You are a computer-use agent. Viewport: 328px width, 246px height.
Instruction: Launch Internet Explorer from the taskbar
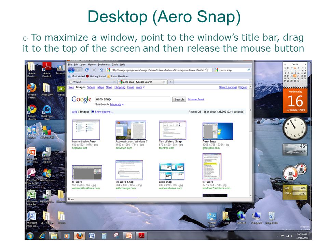tap(42, 236)
